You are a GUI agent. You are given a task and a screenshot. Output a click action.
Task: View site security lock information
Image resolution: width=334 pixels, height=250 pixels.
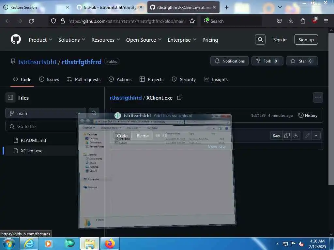click(x=62, y=21)
